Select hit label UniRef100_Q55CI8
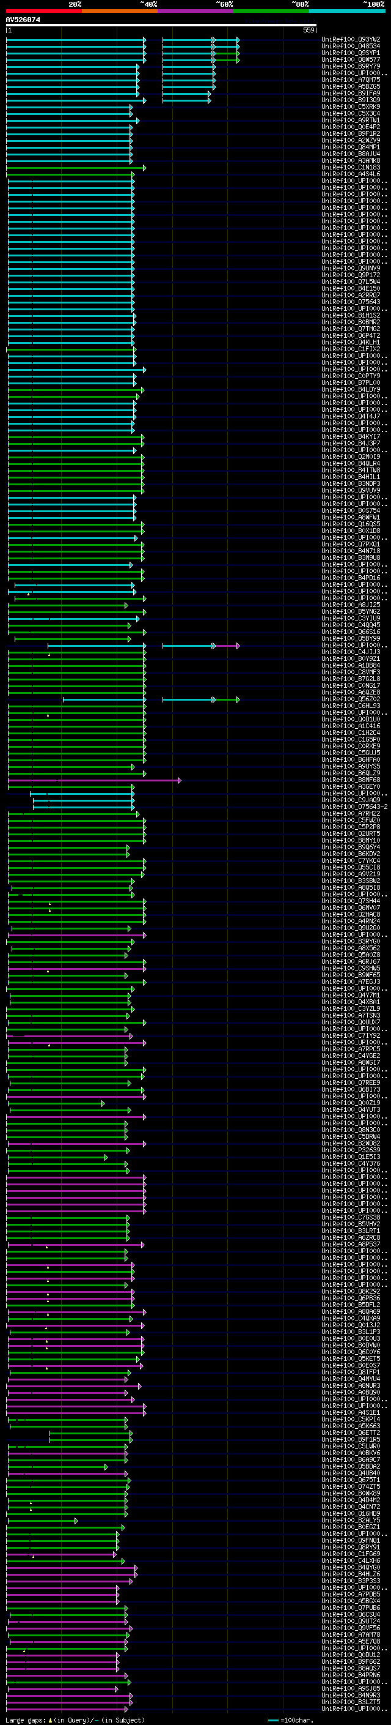This screenshot has width=391, height=1725. [x=351, y=868]
